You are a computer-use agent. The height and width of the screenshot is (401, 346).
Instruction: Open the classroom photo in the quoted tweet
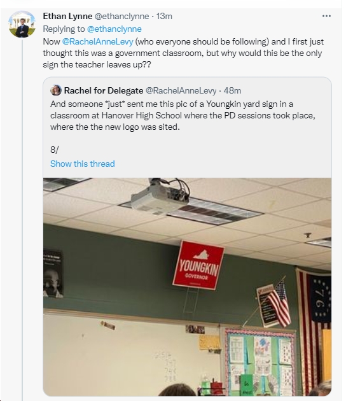coord(187,286)
